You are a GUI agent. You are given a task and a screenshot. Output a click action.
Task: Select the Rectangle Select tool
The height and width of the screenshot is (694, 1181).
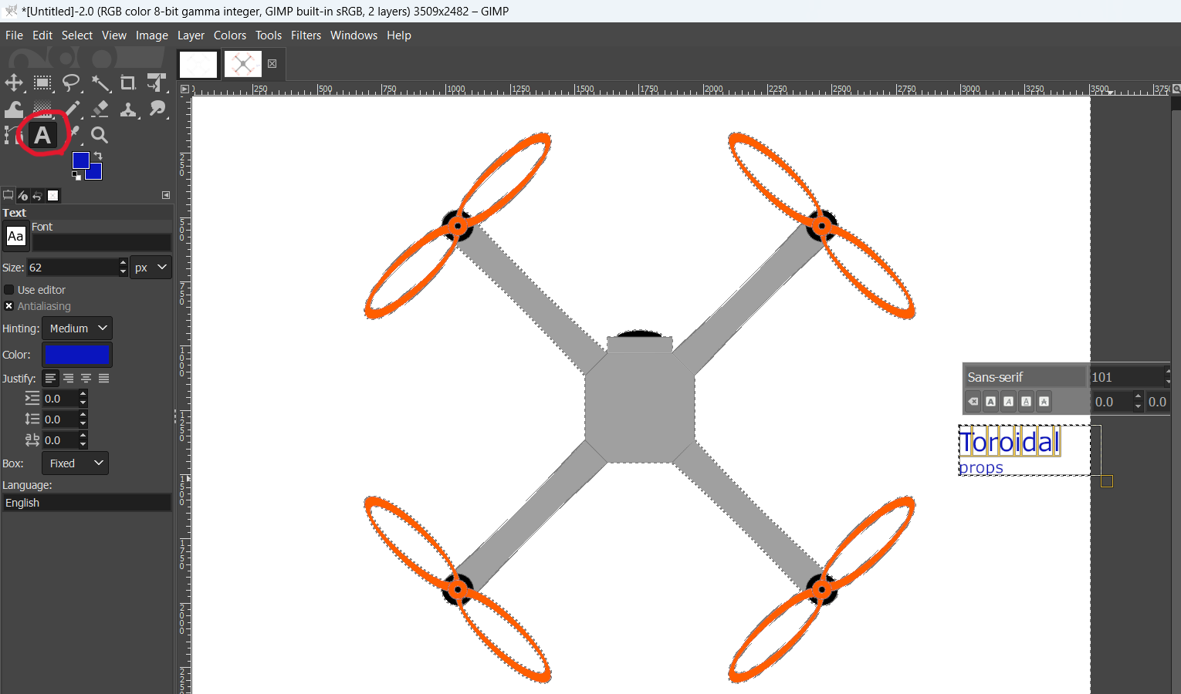click(42, 83)
